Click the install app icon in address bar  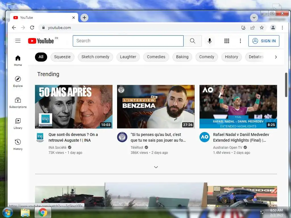point(244,28)
